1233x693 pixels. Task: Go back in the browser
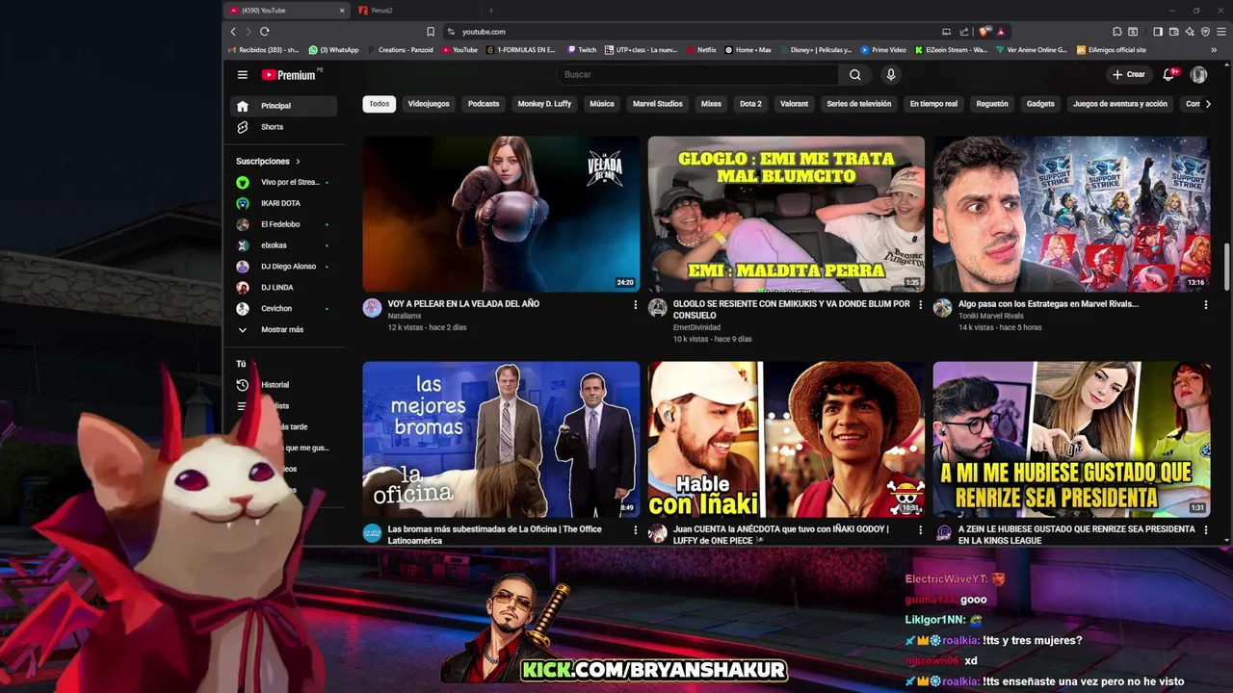(x=233, y=32)
